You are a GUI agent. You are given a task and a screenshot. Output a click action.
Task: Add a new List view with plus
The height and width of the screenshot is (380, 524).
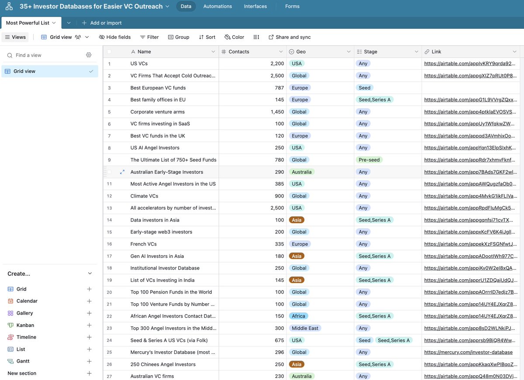[89, 349]
